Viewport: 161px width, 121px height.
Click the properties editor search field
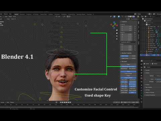[x=156, y=61]
